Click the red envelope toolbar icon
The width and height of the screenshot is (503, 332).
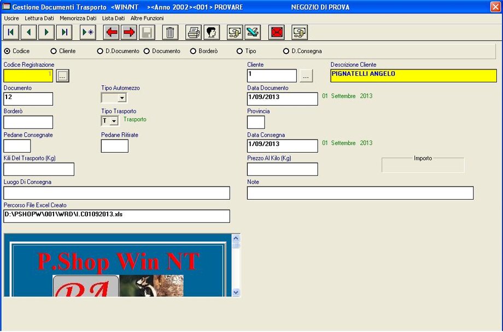click(x=277, y=33)
